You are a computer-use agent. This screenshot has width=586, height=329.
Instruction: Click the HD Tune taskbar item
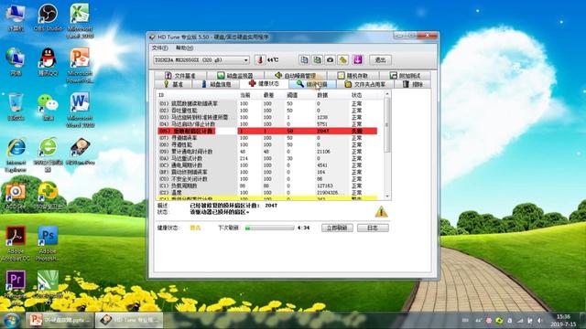click(x=129, y=320)
